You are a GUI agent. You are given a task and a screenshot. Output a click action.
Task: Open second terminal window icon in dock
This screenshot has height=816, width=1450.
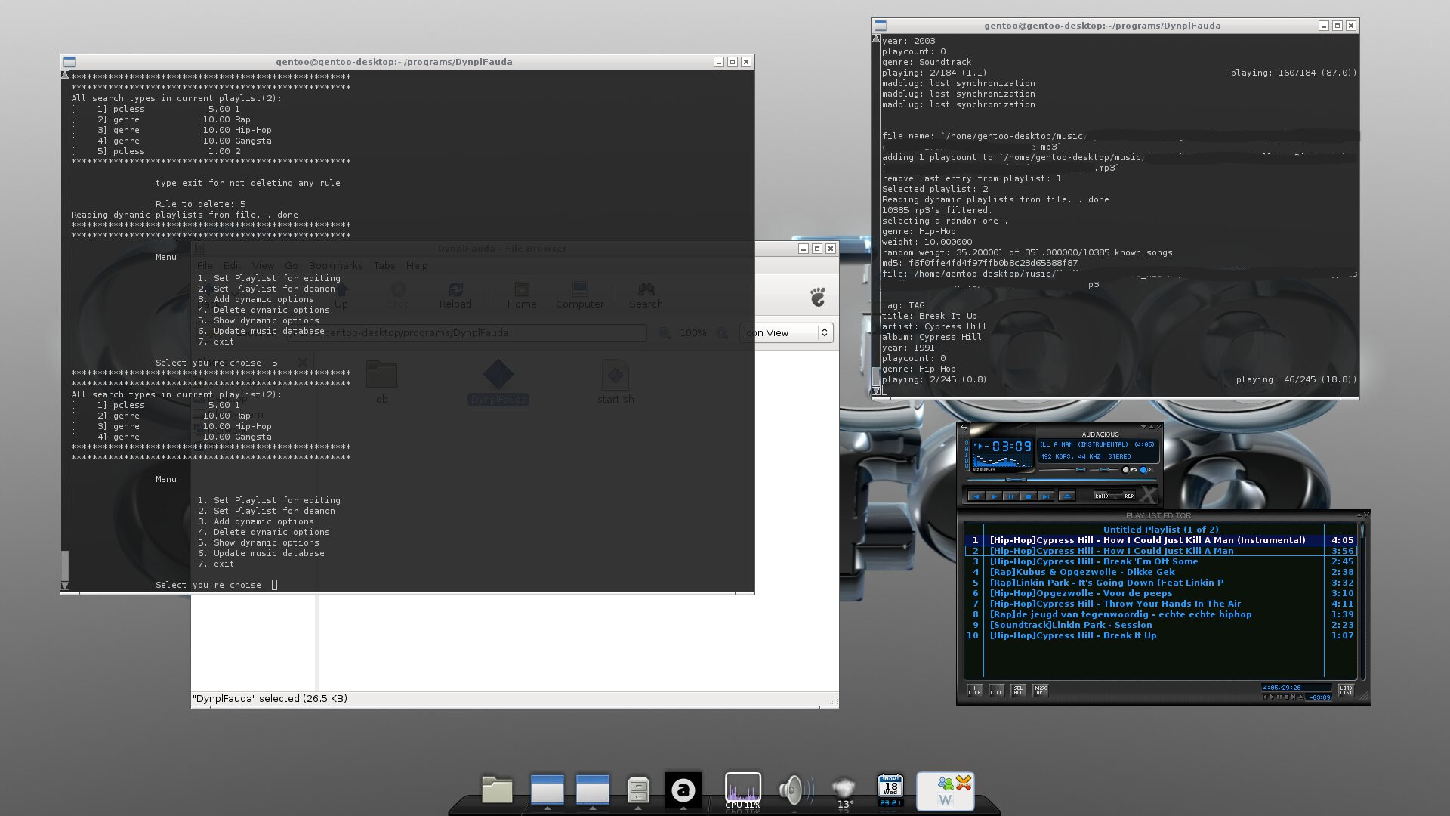coord(593,790)
